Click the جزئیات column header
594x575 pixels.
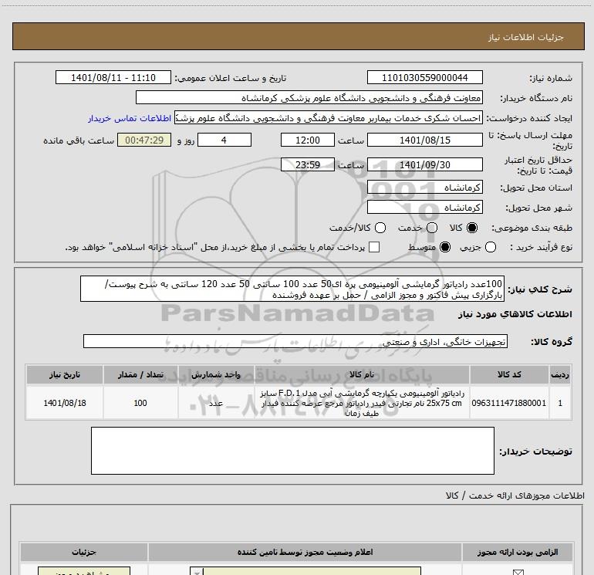tap(84, 553)
